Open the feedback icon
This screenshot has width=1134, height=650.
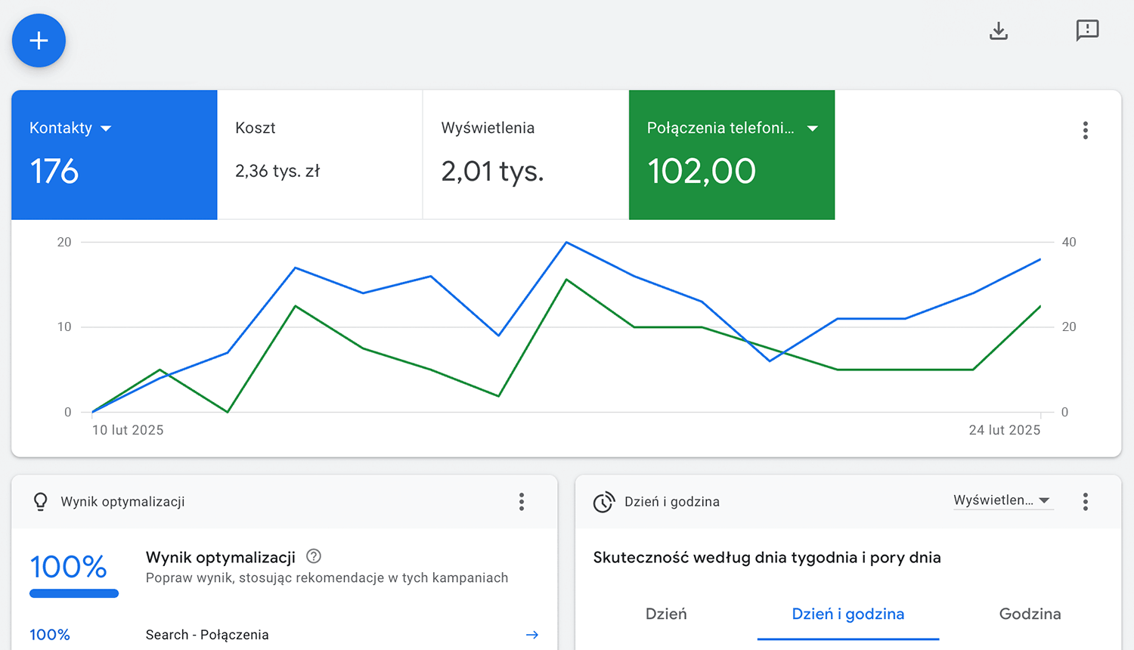[x=1087, y=31]
